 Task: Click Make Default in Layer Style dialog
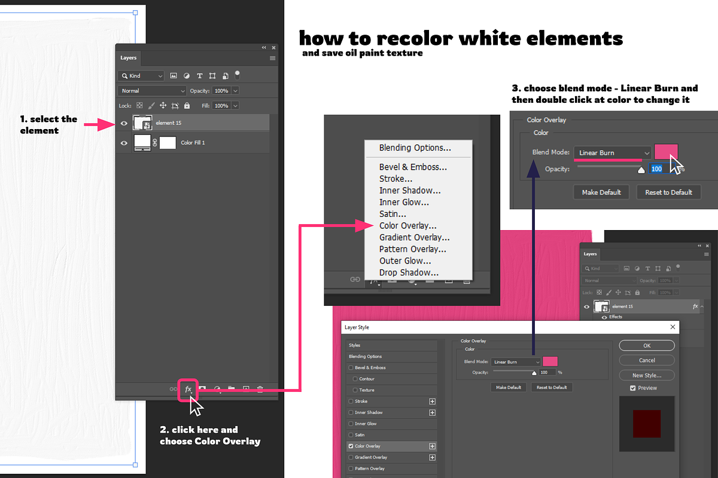(509, 387)
